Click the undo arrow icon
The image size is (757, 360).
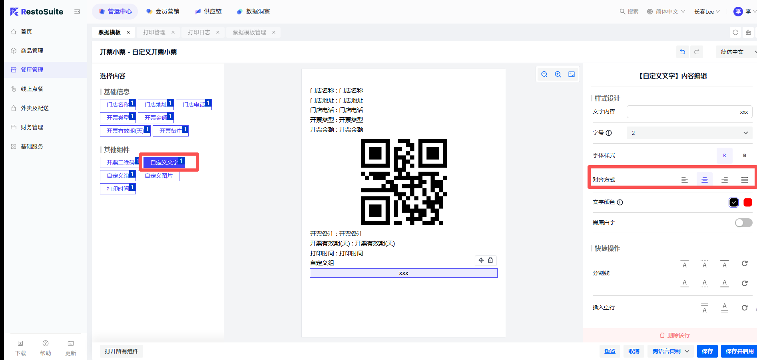point(683,52)
